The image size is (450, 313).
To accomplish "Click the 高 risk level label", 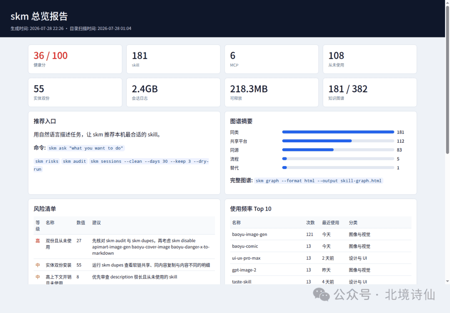I will [x=37, y=241].
